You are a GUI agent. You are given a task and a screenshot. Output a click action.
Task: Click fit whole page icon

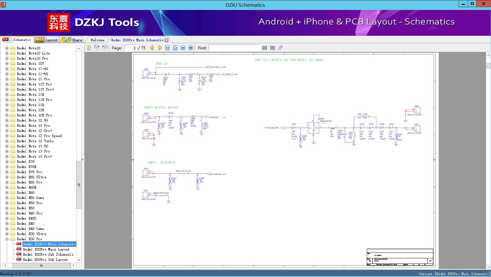pos(175,48)
